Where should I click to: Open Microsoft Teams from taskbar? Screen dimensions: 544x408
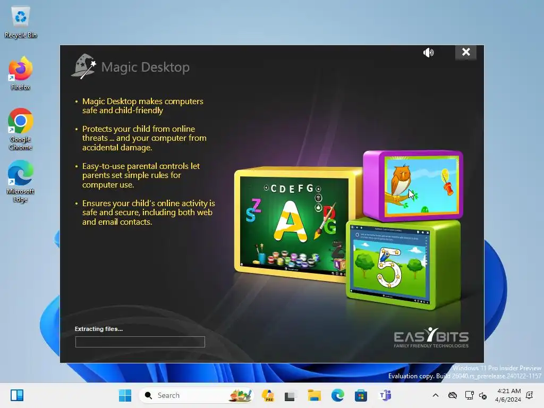(385, 395)
